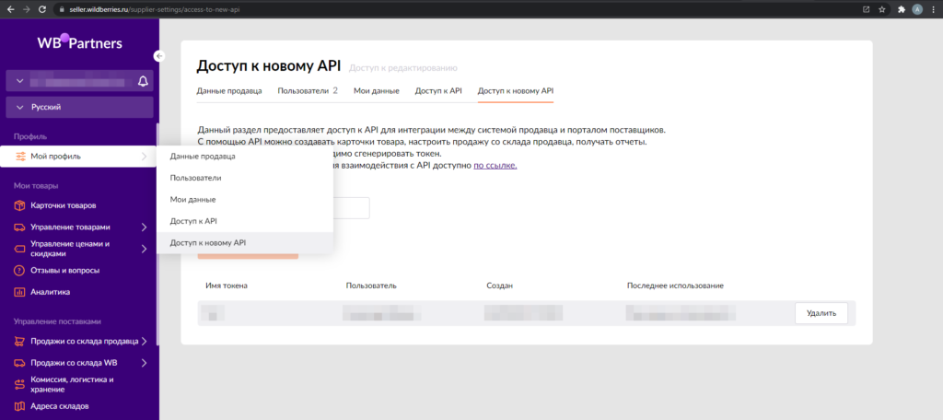This screenshot has width=943, height=420.
Task: Collapse the sidebar with round arrow button
Action: tap(159, 56)
